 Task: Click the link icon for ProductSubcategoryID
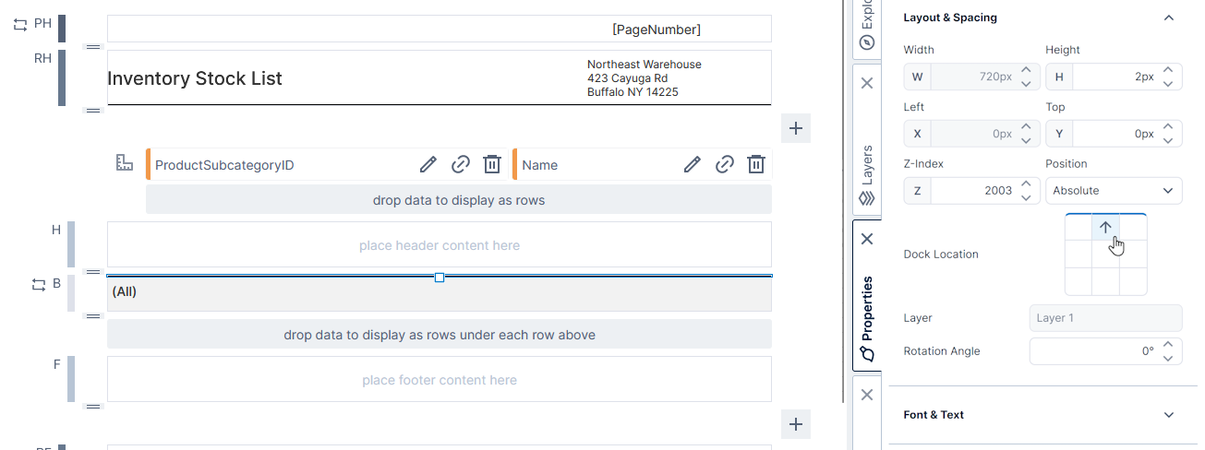coord(460,165)
